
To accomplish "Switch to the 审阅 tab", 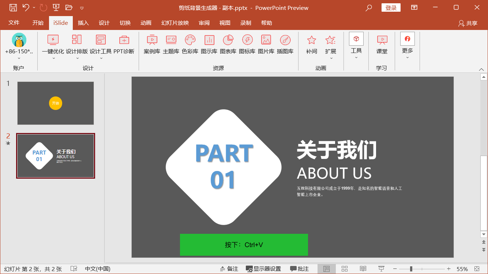I will click(204, 23).
